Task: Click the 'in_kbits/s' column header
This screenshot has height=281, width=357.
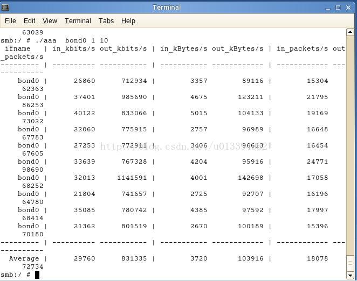Action: pyautogui.click(x=73, y=48)
